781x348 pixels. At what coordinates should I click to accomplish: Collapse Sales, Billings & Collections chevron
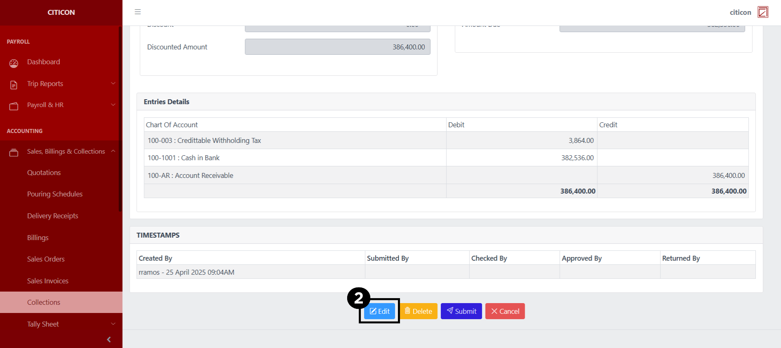coord(113,151)
